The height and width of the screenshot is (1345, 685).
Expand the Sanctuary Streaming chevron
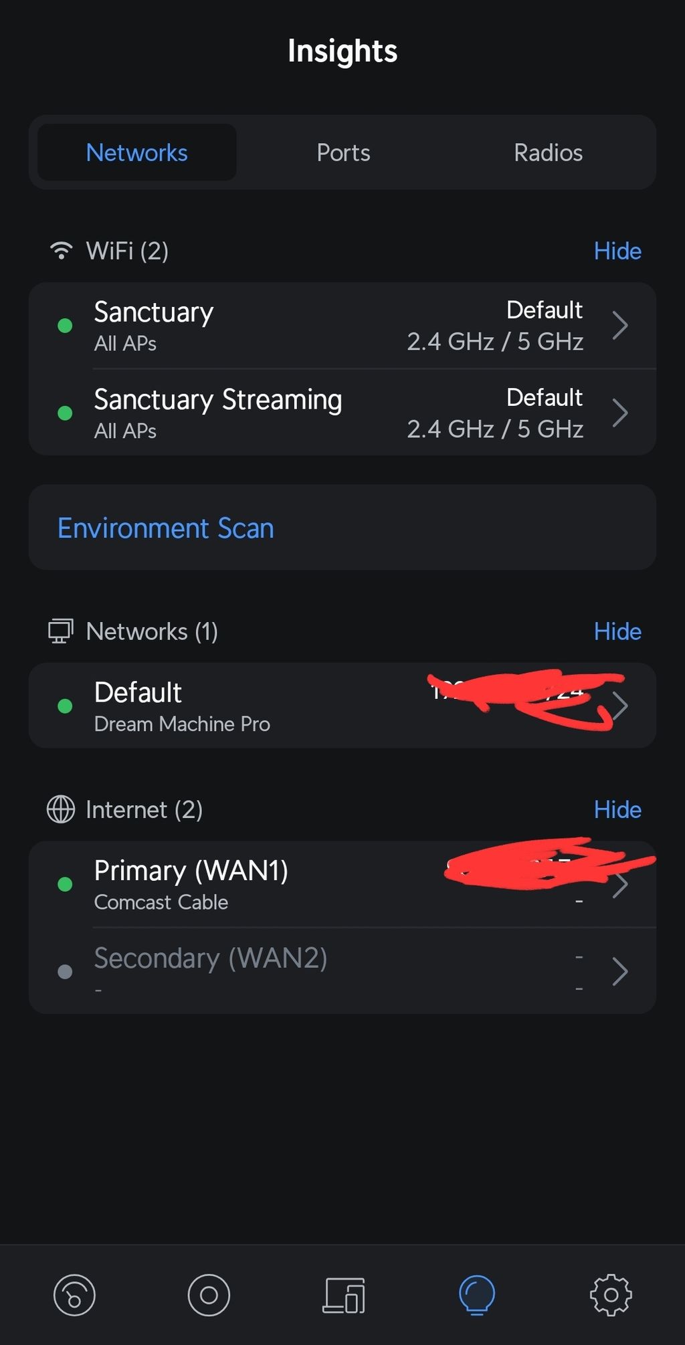[620, 413]
